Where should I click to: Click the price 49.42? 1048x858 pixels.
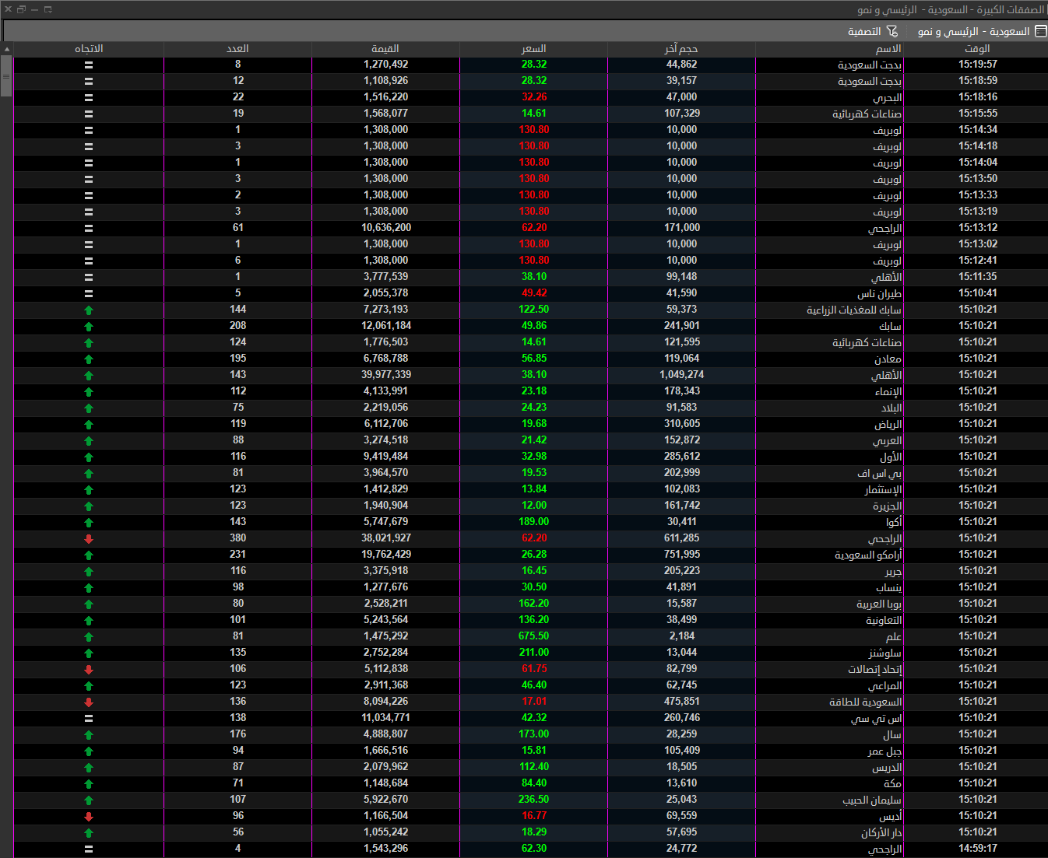point(534,293)
